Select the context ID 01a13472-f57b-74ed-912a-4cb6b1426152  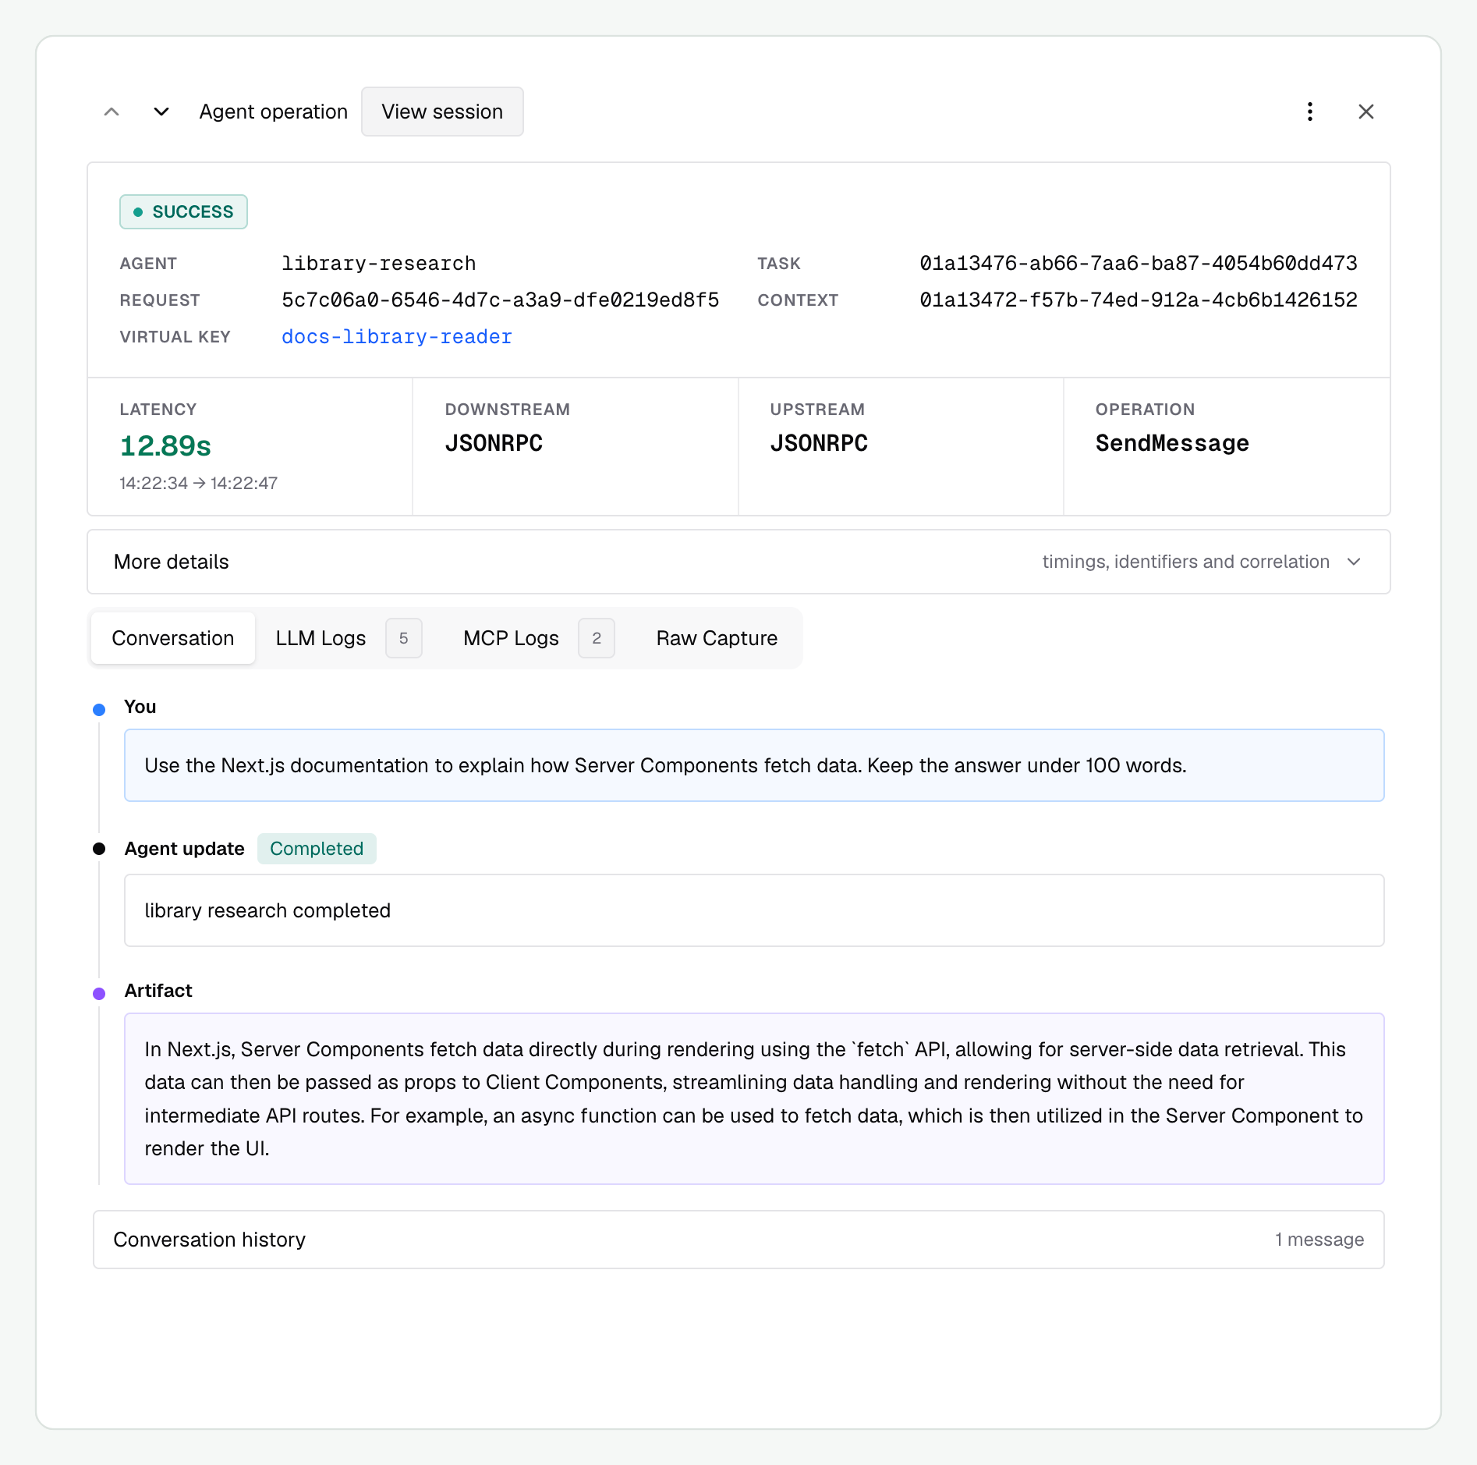pos(1139,300)
